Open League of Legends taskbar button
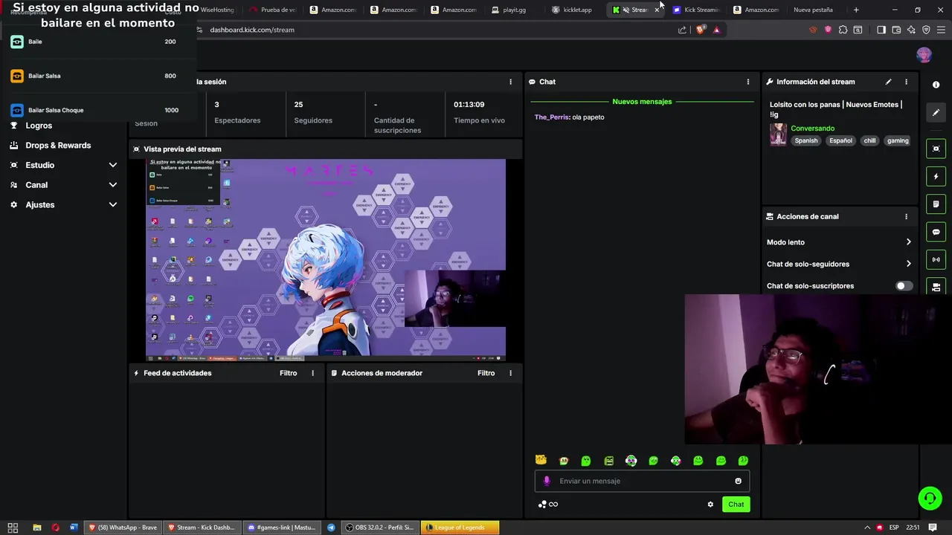Image resolution: width=952 pixels, height=535 pixels. (x=460, y=528)
